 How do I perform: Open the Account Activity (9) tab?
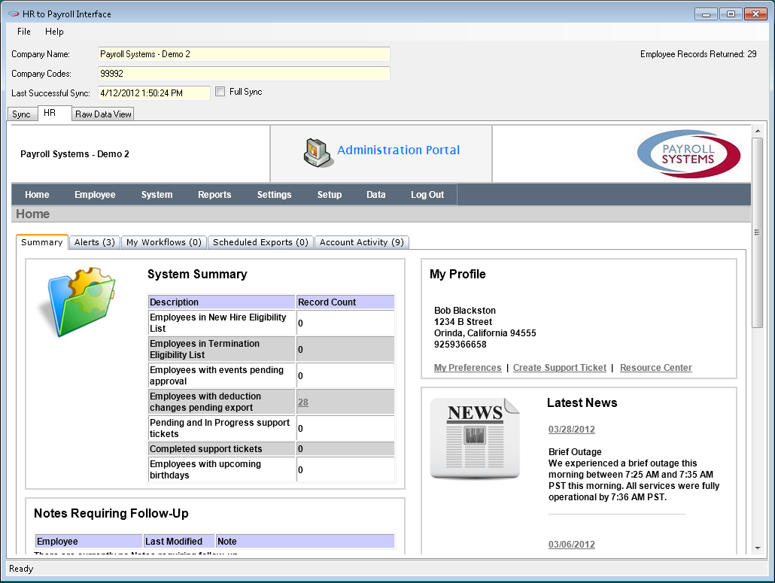[362, 242]
